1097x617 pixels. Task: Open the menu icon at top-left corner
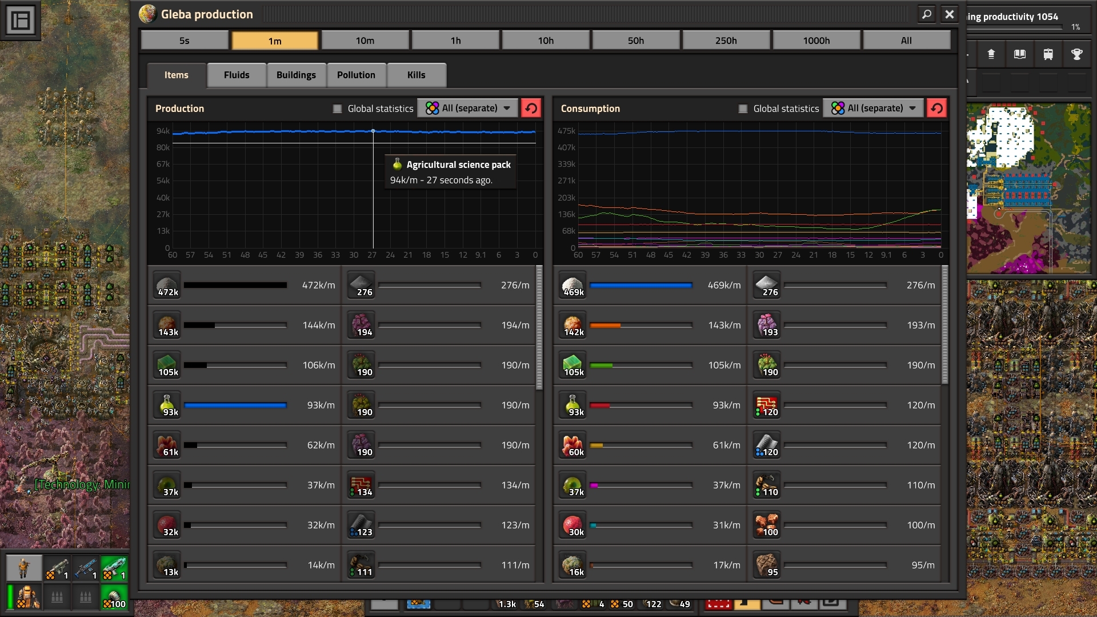(x=21, y=21)
